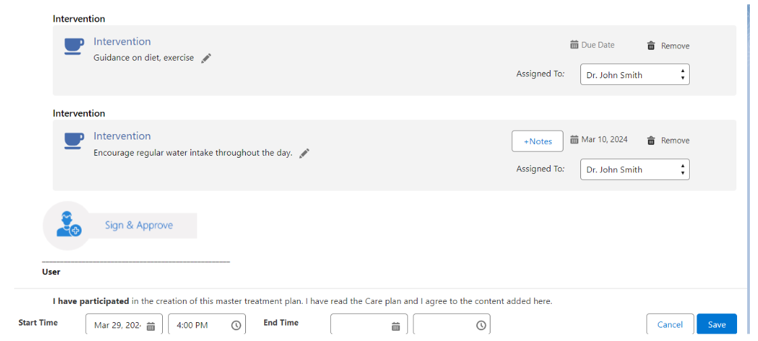Screen dimensions: 758x341
Task: Expand Assigned To dropdown for diet intervention
Action: click(x=634, y=75)
